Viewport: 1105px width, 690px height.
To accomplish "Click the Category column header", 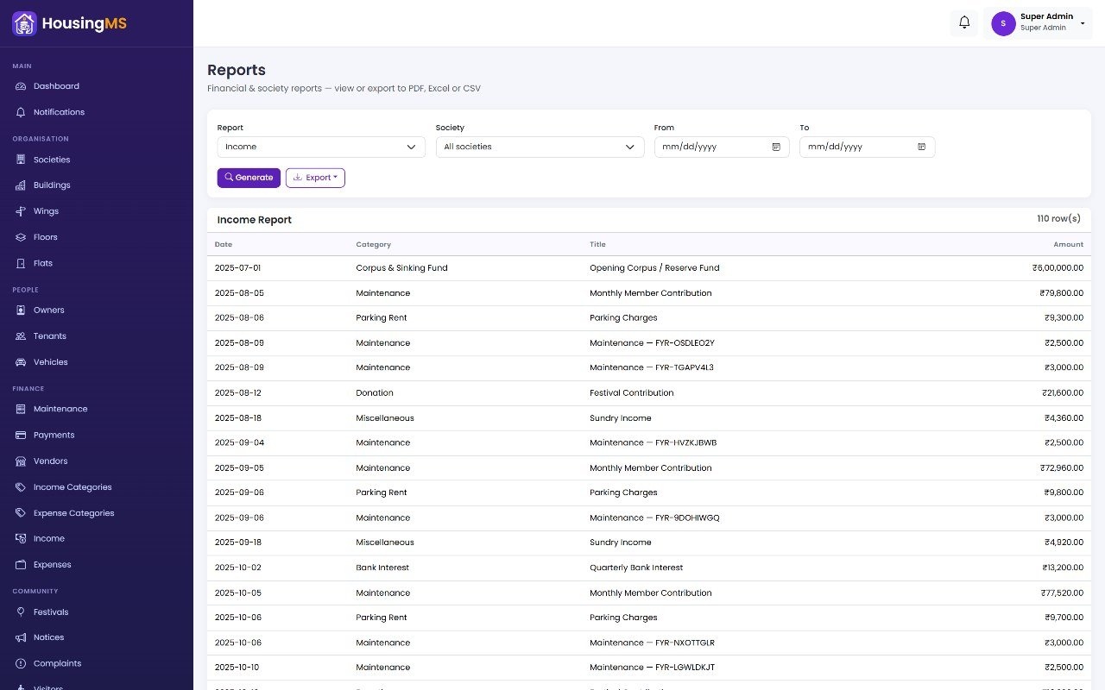I will (x=373, y=245).
